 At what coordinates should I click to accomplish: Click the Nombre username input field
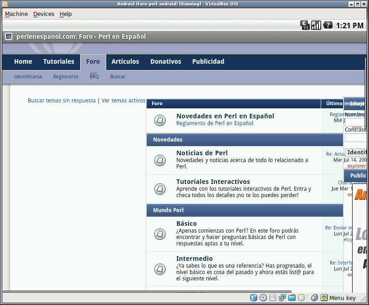pos(356,122)
